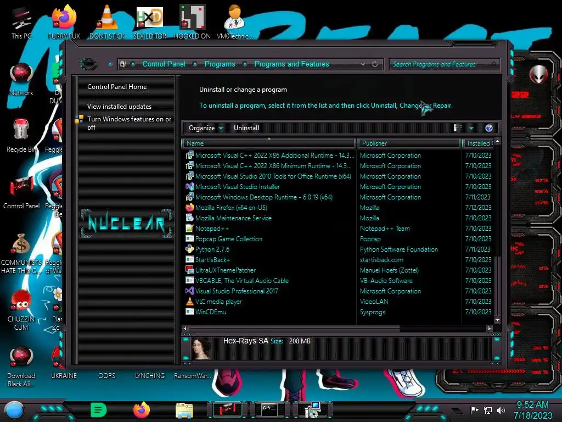Open Turn Windows features on or off
The height and width of the screenshot is (422, 562).
click(x=129, y=123)
